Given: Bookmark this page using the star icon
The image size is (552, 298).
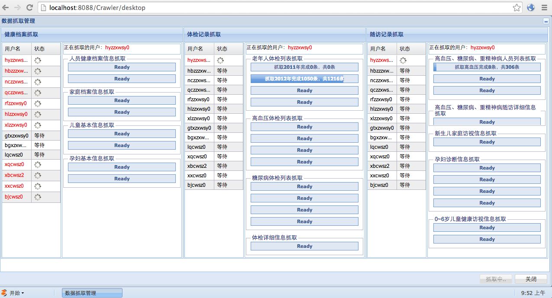Looking at the screenshot, I should [516, 7].
